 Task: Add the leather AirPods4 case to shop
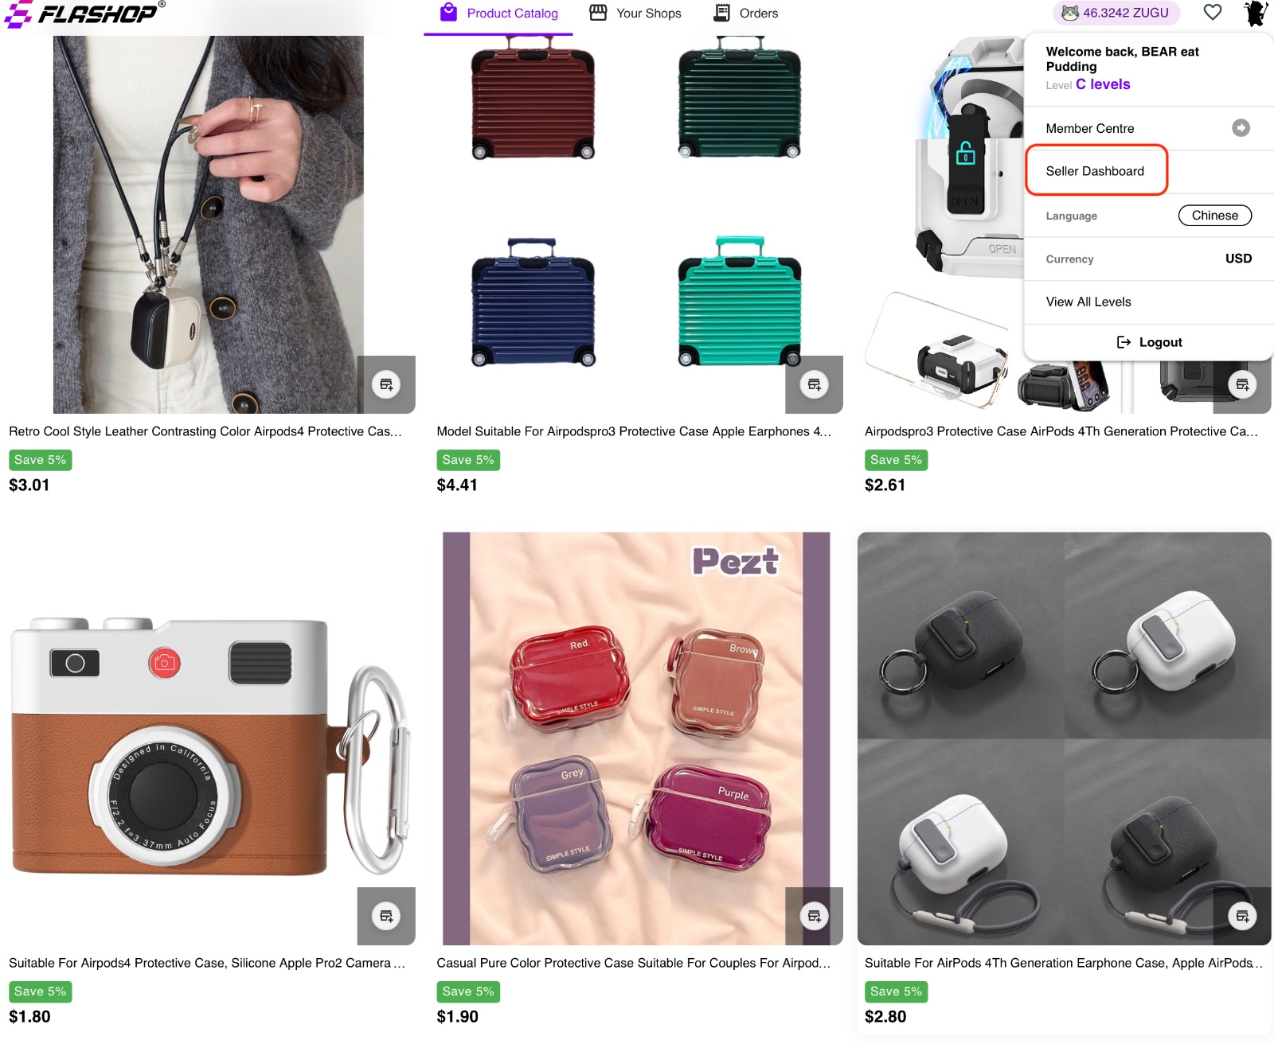(386, 384)
